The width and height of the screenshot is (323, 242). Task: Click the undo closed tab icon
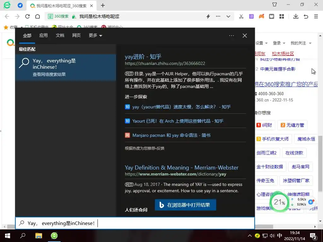point(306,16)
